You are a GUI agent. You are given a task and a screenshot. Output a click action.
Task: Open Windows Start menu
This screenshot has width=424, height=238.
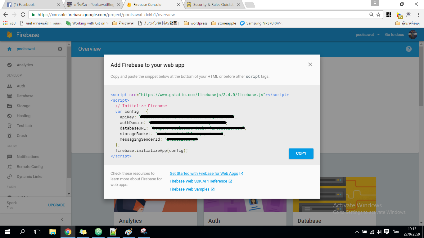click(x=7, y=232)
